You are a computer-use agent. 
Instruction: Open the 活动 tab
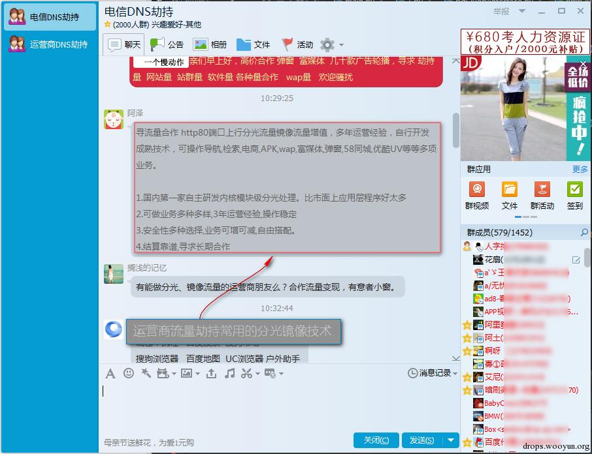click(297, 44)
